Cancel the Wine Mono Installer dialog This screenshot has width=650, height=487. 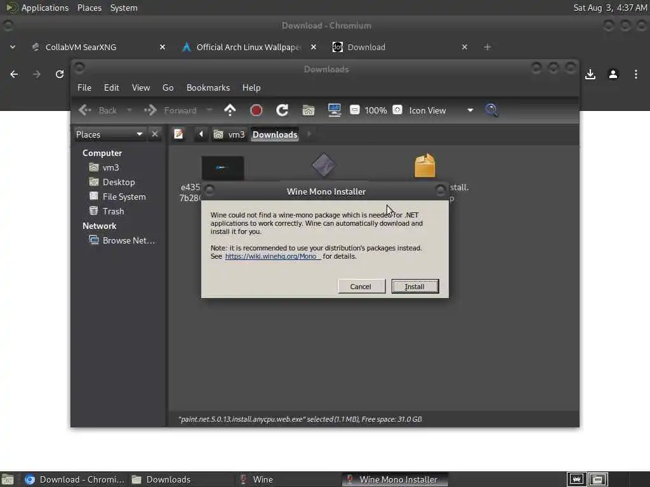pyautogui.click(x=361, y=286)
